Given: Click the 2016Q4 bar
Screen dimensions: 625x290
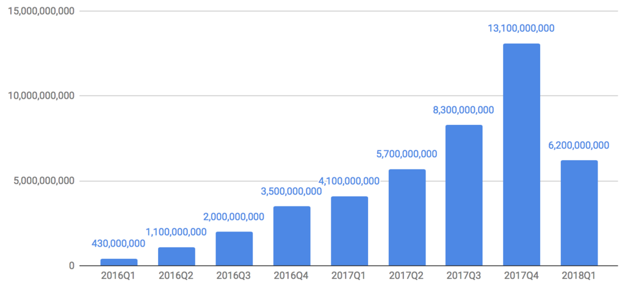Looking at the screenshot, I should pos(292,236).
